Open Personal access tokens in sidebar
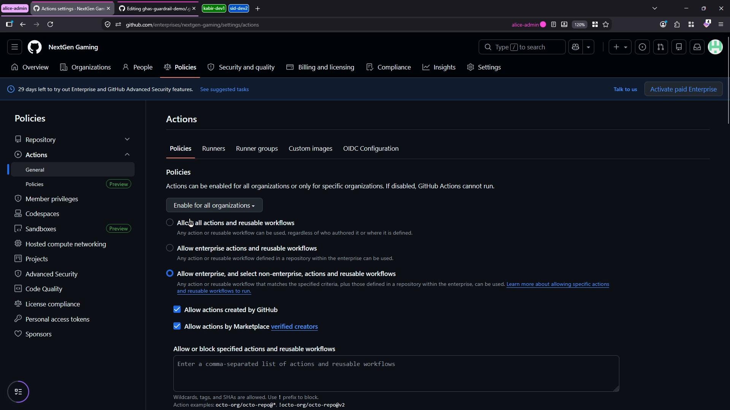 73,319
